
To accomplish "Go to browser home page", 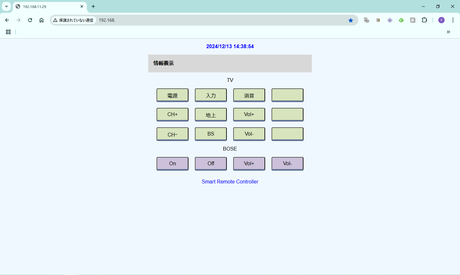I will point(42,20).
